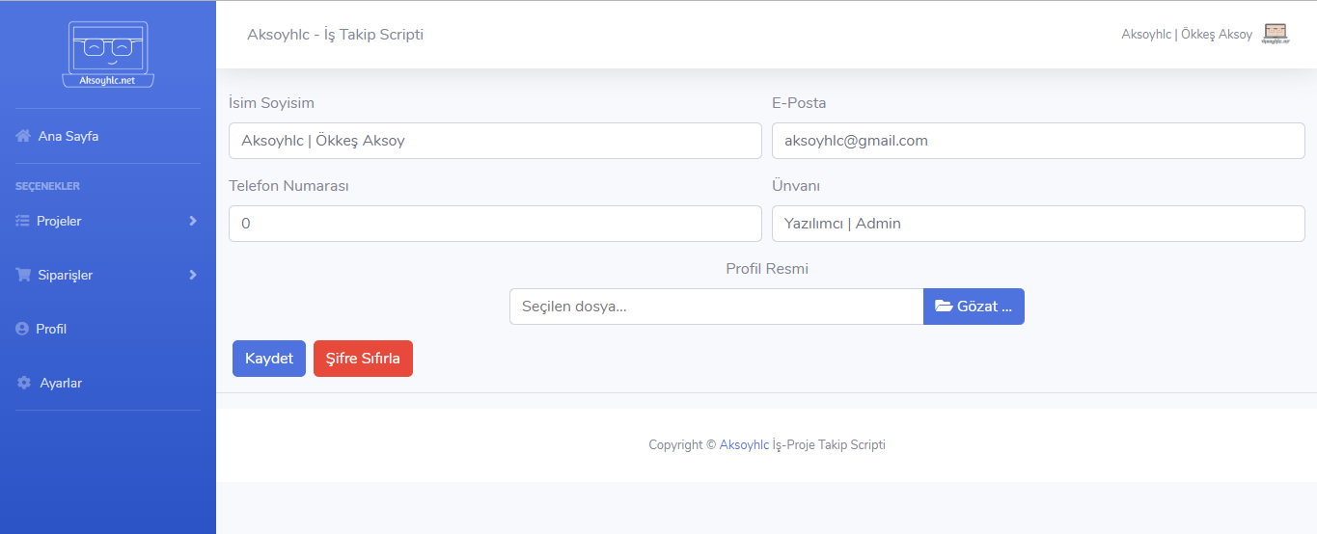Click into the E-Posta field

[x=1038, y=141]
